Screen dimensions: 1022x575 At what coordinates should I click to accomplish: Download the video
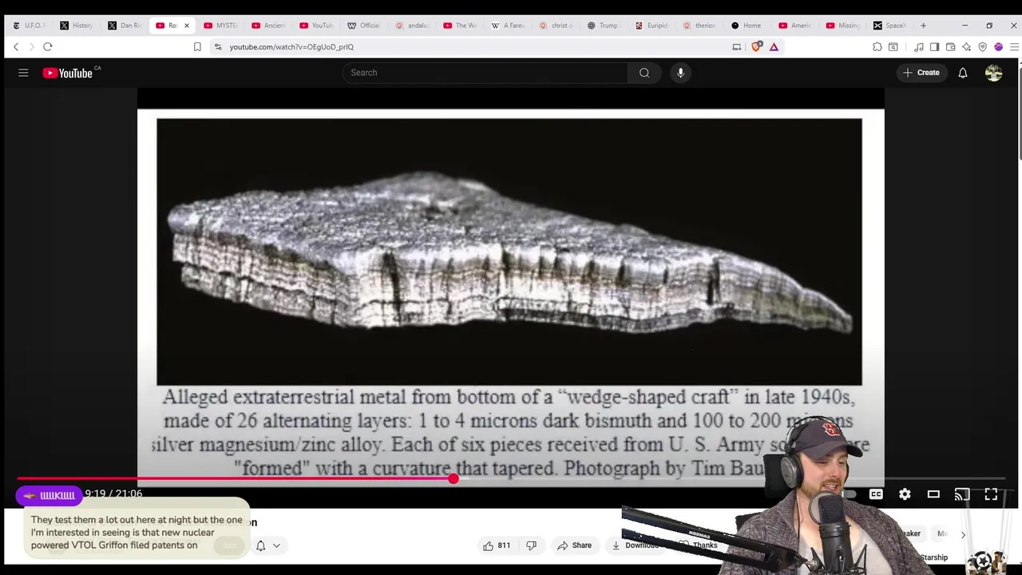(x=634, y=545)
